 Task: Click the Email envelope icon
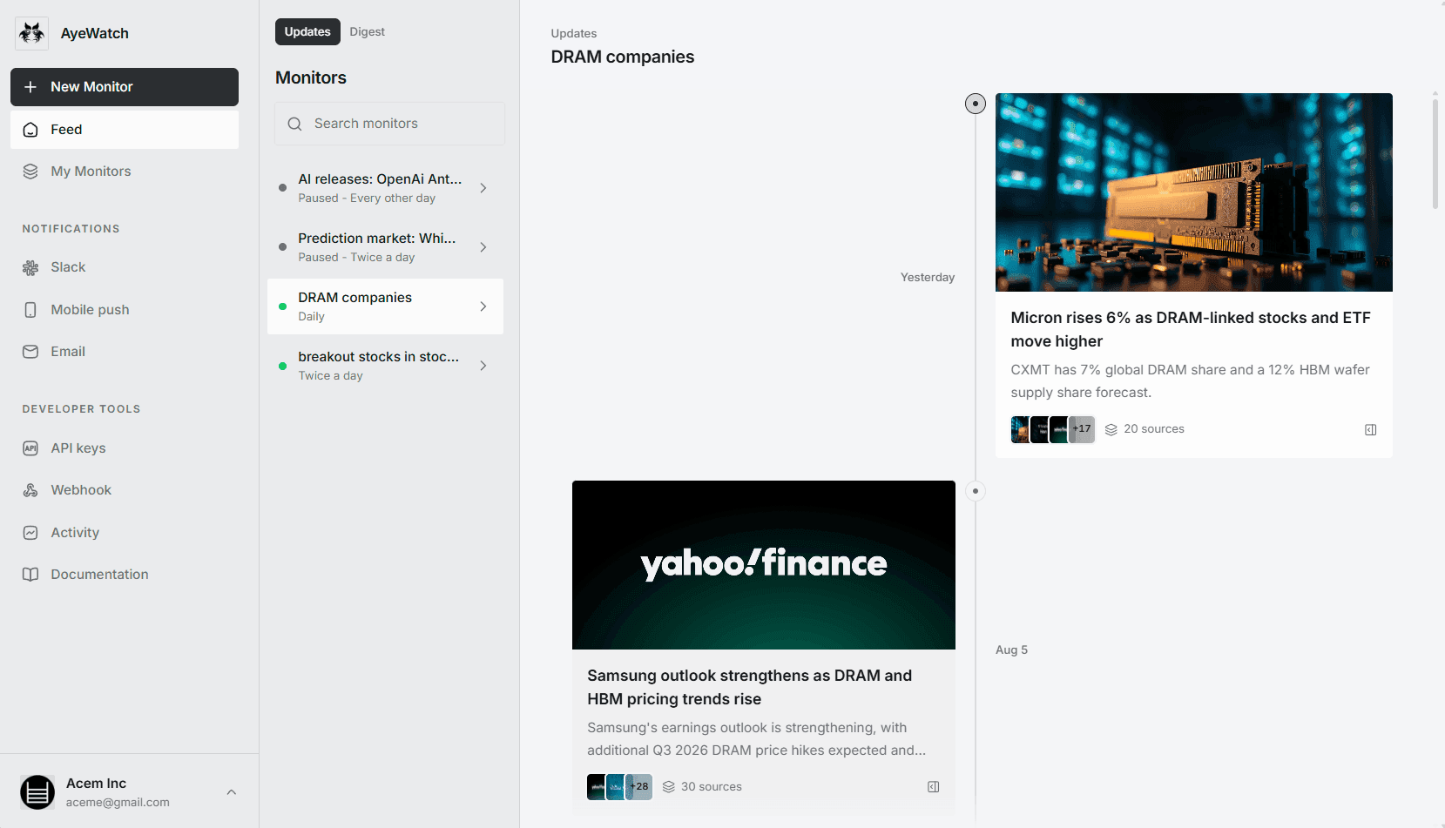point(30,352)
